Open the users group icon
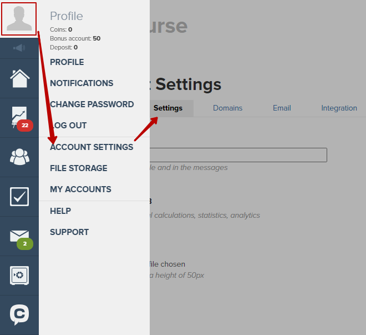This screenshot has width=366, height=335. click(x=19, y=157)
